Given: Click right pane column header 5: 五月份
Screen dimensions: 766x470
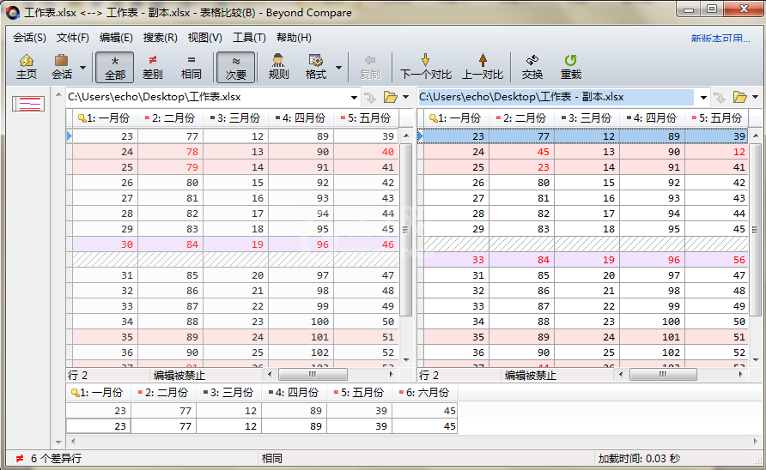Looking at the screenshot, I should coord(717,118).
